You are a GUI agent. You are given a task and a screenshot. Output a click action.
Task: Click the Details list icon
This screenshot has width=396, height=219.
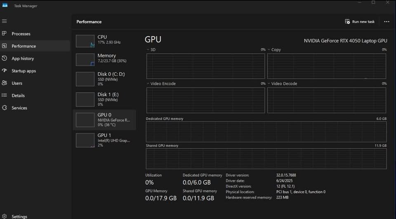4,95
